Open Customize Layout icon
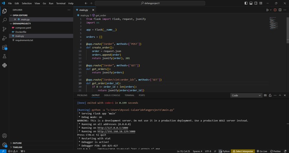The width and height of the screenshot is (289, 153). click(261, 3)
